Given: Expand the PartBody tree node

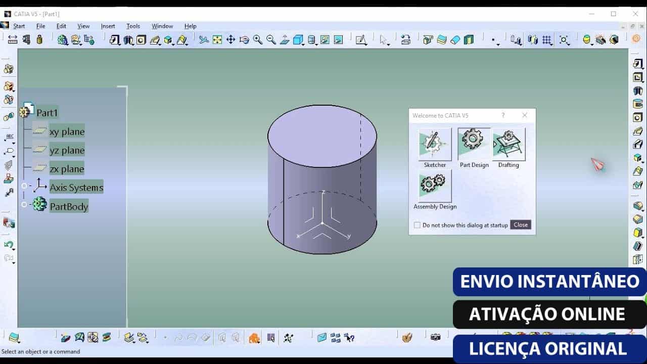Looking at the screenshot, I should (x=24, y=205).
